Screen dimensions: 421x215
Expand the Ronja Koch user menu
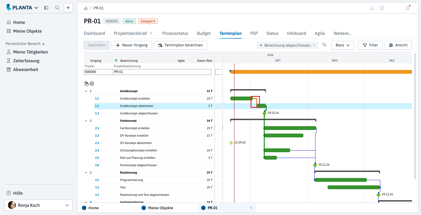tap(38, 205)
